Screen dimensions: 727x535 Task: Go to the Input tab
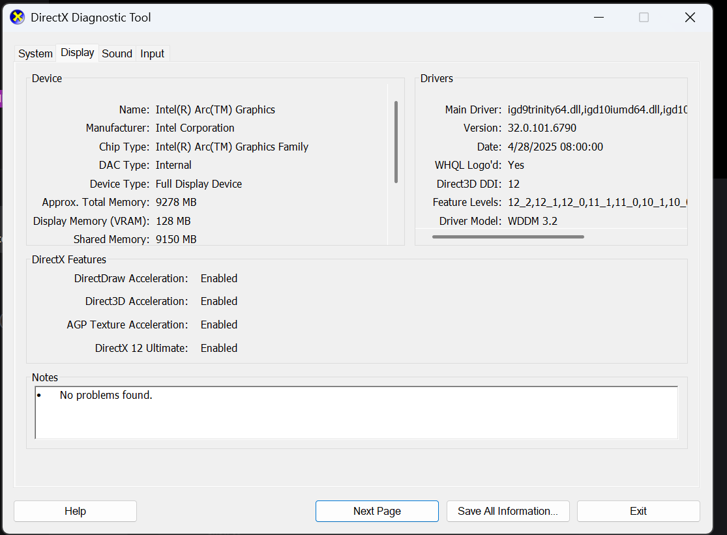tap(152, 53)
